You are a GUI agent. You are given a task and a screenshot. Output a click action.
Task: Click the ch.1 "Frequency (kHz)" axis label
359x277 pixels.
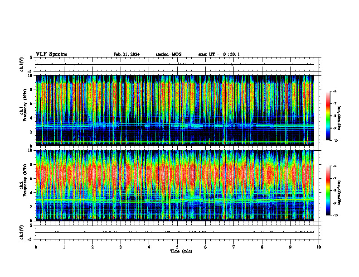(25, 105)
